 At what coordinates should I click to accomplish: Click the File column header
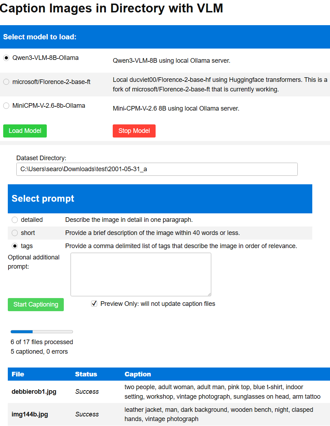(x=18, y=374)
